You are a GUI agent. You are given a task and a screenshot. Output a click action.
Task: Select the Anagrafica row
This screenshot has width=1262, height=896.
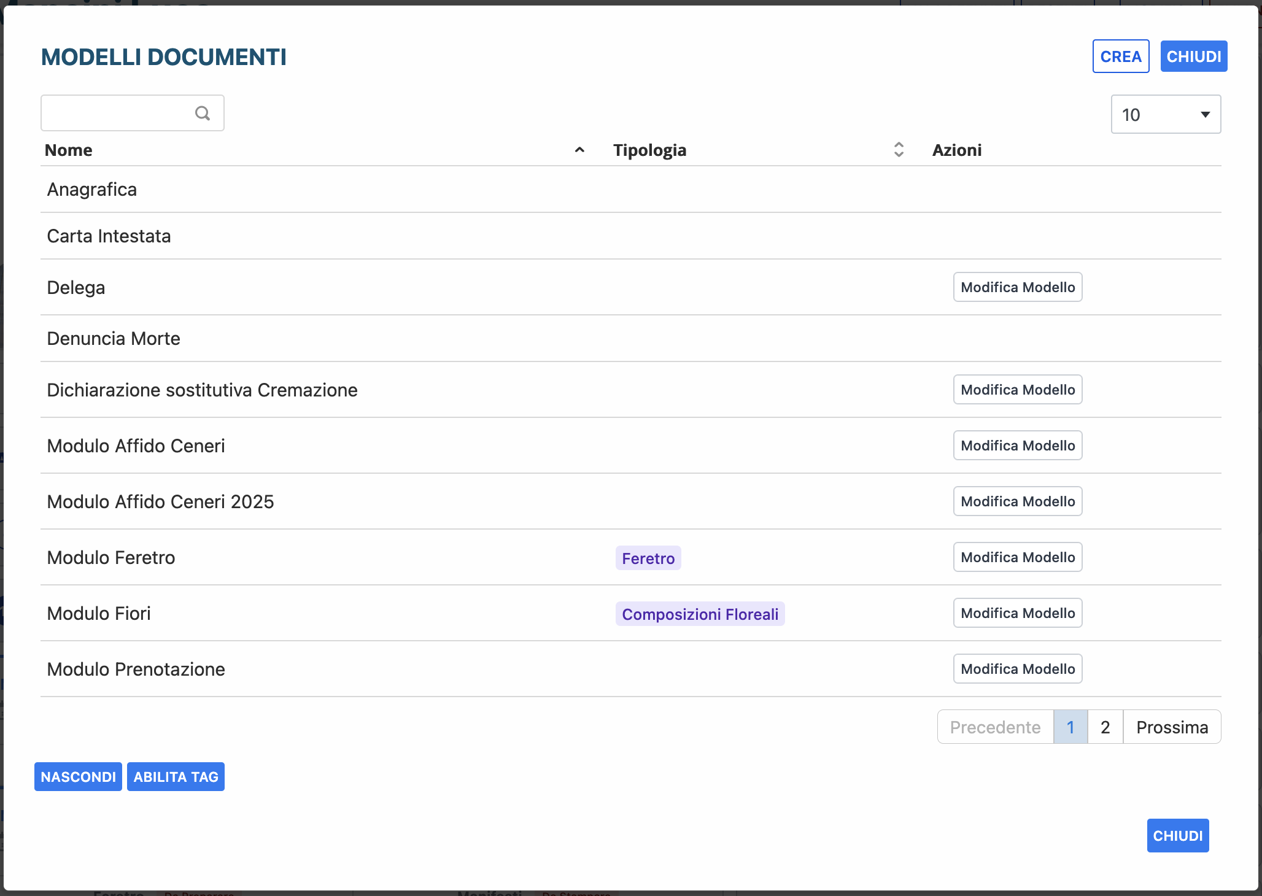pyautogui.click(x=92, y=190)
